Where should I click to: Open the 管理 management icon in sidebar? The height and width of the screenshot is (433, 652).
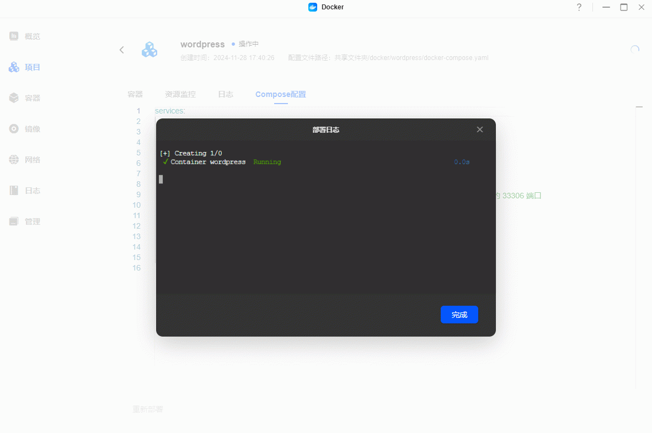pos(14,221)
